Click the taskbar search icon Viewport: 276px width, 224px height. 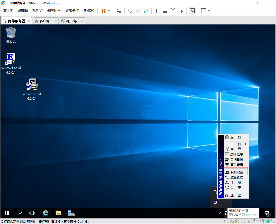[x=19, y=213]
